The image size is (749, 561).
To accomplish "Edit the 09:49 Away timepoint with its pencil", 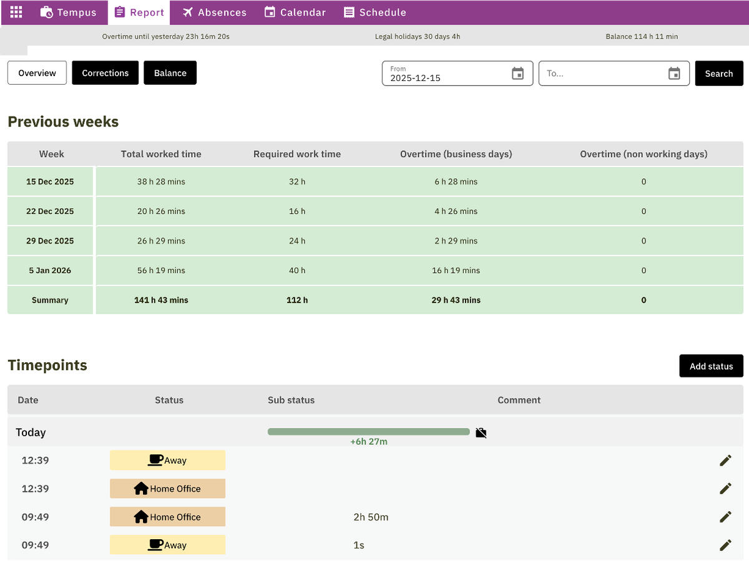I will click(725, 545).
